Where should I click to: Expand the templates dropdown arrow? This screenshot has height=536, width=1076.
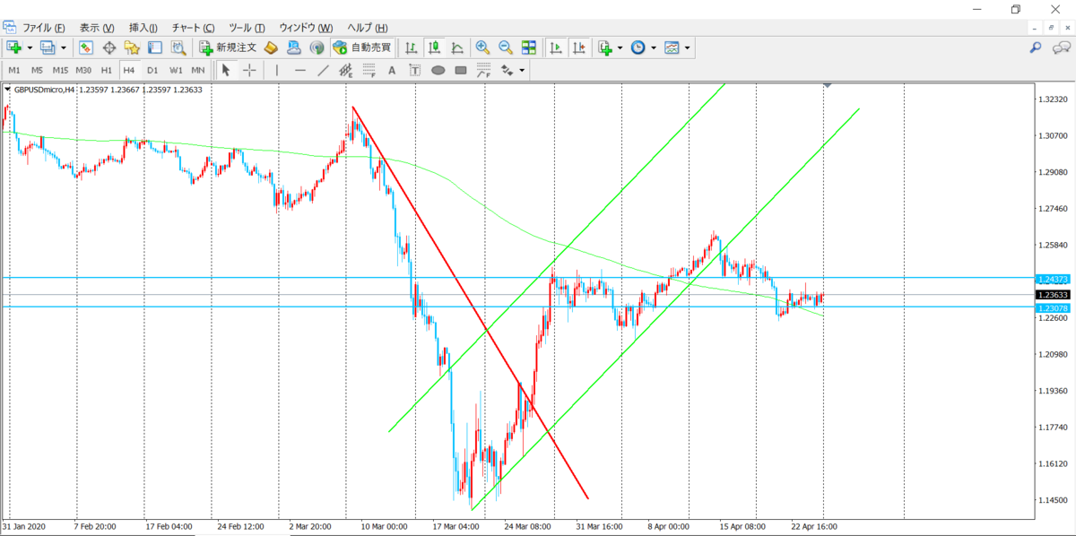688,48
